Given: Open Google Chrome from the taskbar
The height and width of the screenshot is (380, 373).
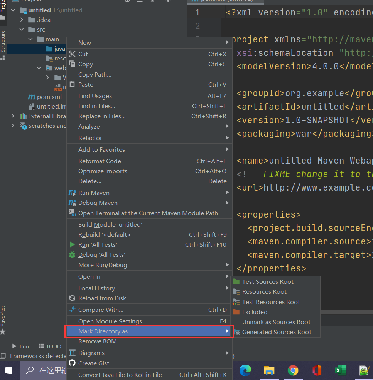Looking at the screenshot, I should coord(293,370).
